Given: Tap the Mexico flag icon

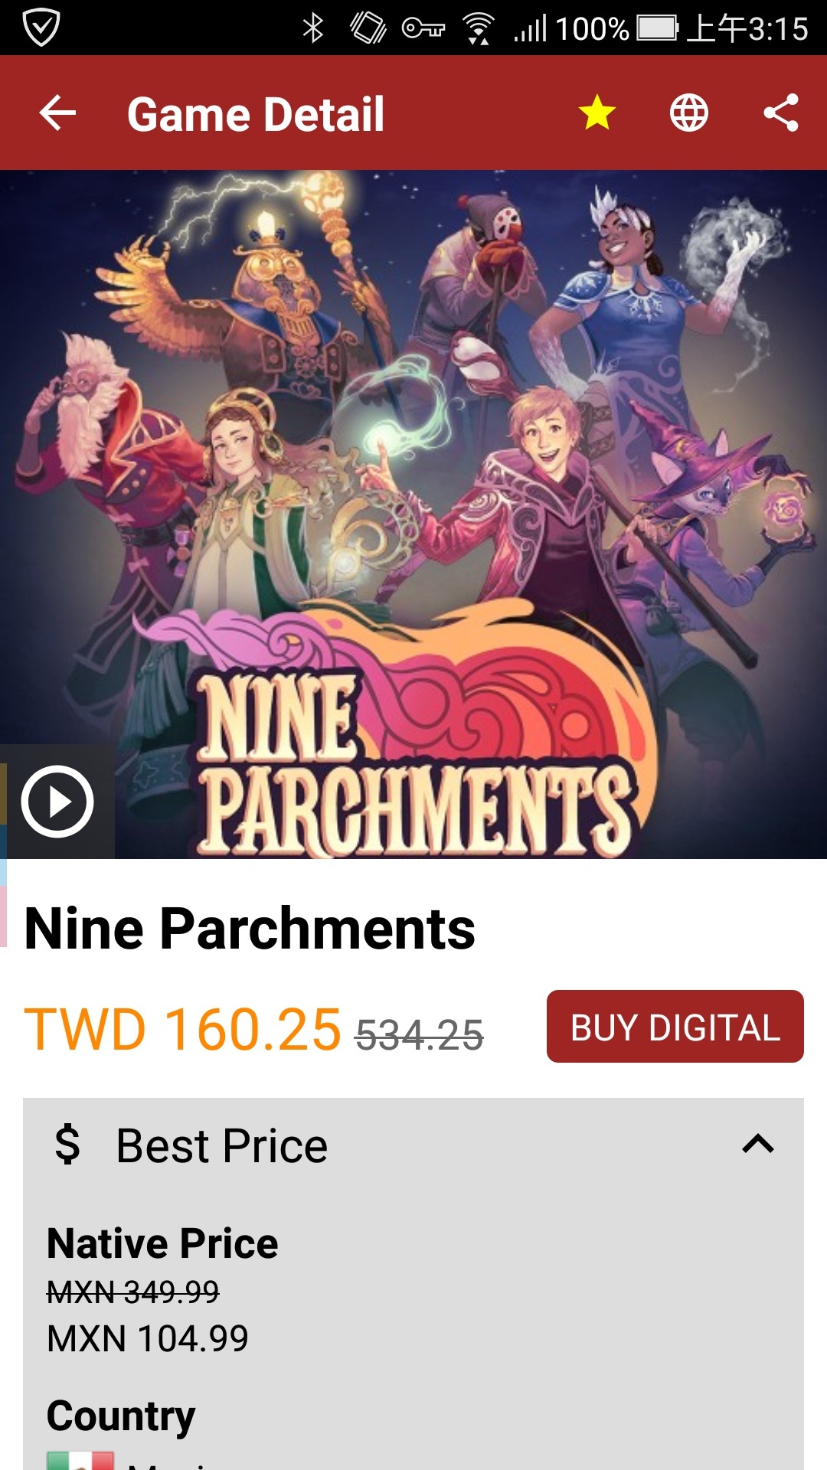Looking at the screenshot, I should pyautogui.click(x=80, y=1461).
